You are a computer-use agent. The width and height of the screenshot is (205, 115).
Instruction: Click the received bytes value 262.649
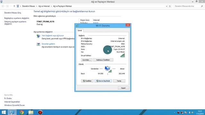pyautogui.click(x=122, y=73)
